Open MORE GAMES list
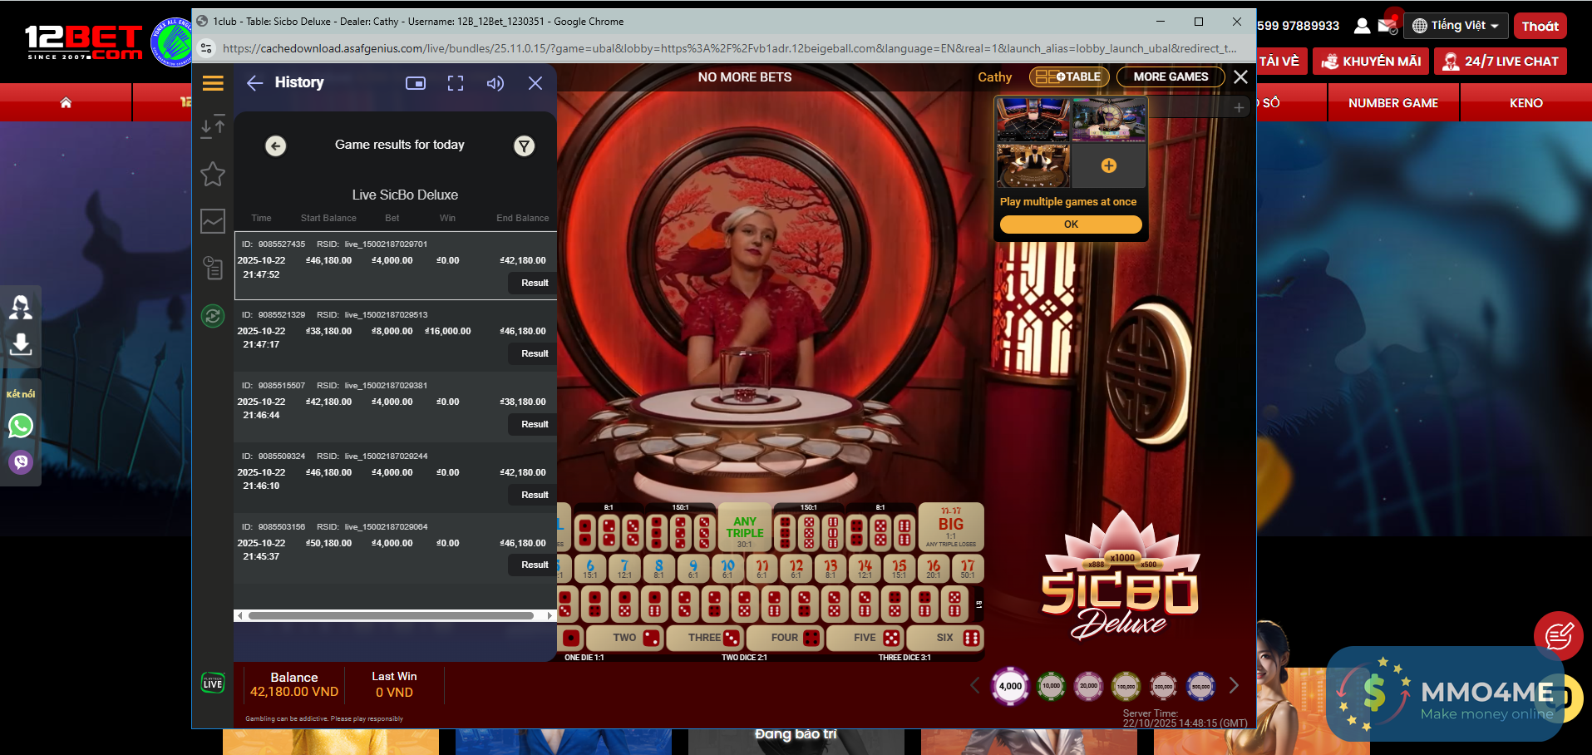Image resolution: width=1592 pixels, height=755 pixels. (1171, 76)
